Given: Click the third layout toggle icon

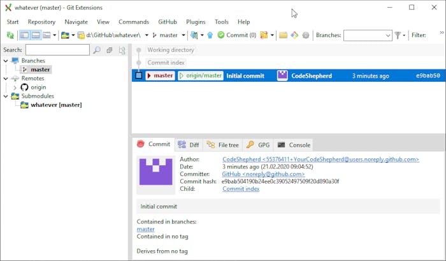Looking at the screenshot, I should point(47,35).
